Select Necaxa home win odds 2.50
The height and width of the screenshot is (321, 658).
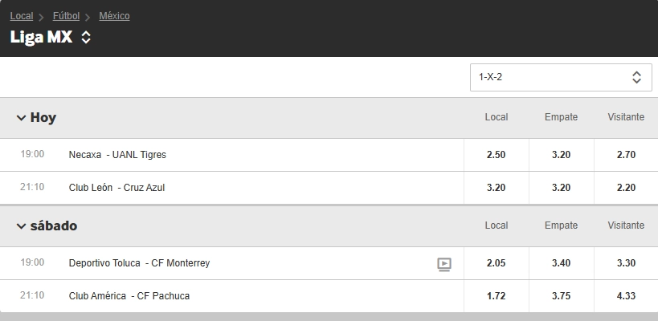coord(496,155)
